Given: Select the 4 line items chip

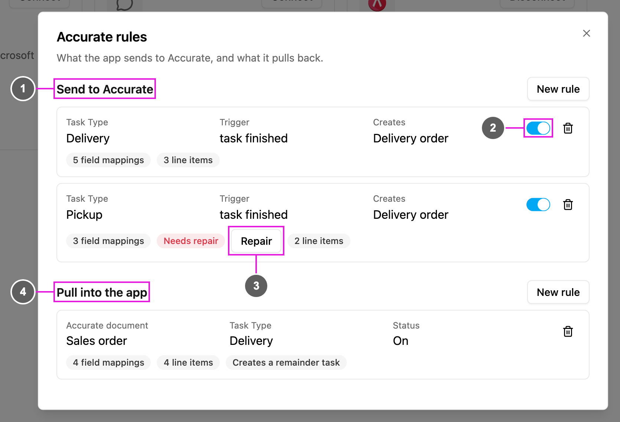Looking at the screenshot, I should coord(188,363).
